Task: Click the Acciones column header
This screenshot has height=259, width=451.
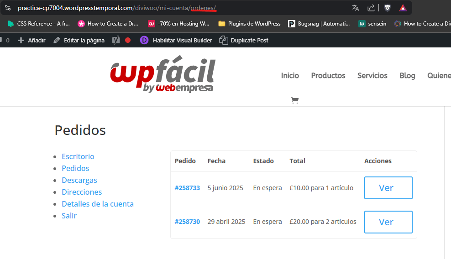Action: click(378, 161)
